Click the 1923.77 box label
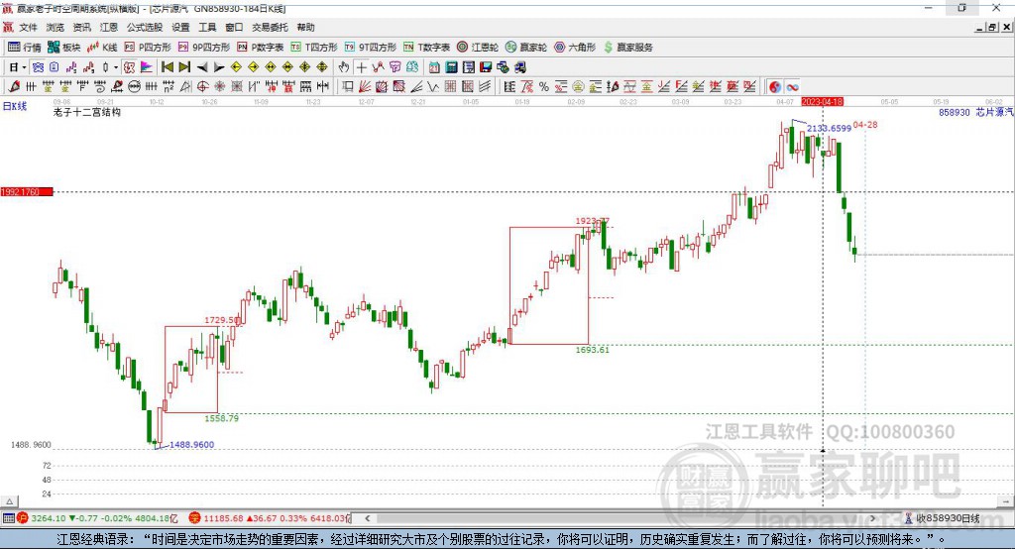Screen dimensions: 1015x549 click(592, 221)
